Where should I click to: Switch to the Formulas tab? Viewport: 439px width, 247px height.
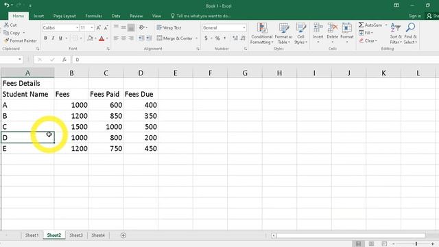pyautogui.click(x=94, y=16)
